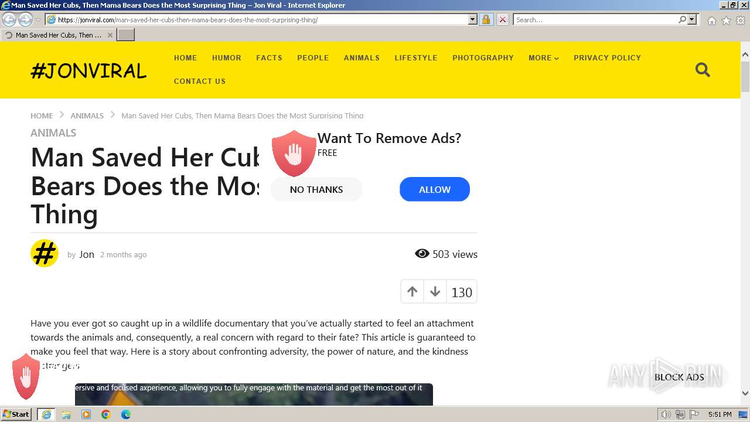The height and width of the screenshot is (422, 750).
Task: Stop page loading with the red X button
Action: (502, 20)
